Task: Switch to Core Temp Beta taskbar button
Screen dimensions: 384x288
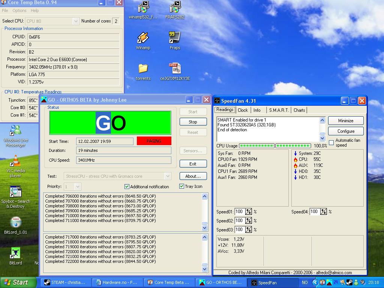Action: tap(169, 282)
